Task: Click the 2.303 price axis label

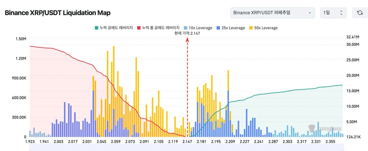Action: click(287, 142)
